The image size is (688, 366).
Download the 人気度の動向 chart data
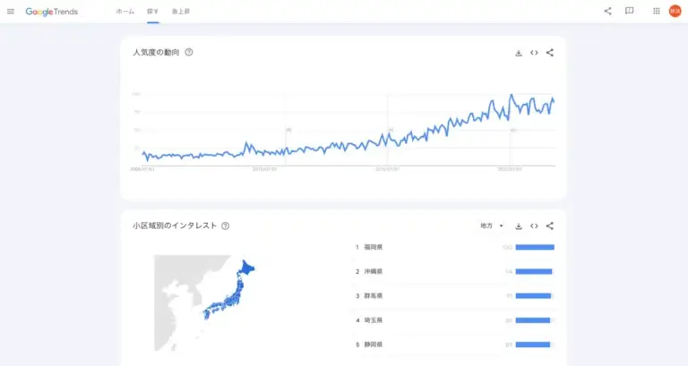coord(519,53)
